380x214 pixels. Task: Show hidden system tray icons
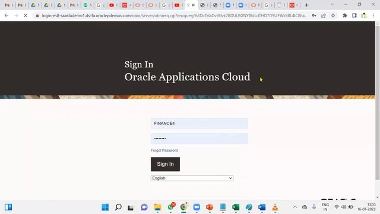coord(295,207)
